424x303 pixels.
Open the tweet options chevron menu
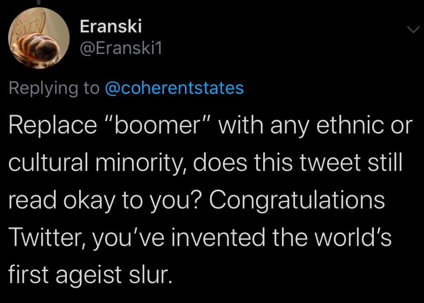click(x=413, y=29)
